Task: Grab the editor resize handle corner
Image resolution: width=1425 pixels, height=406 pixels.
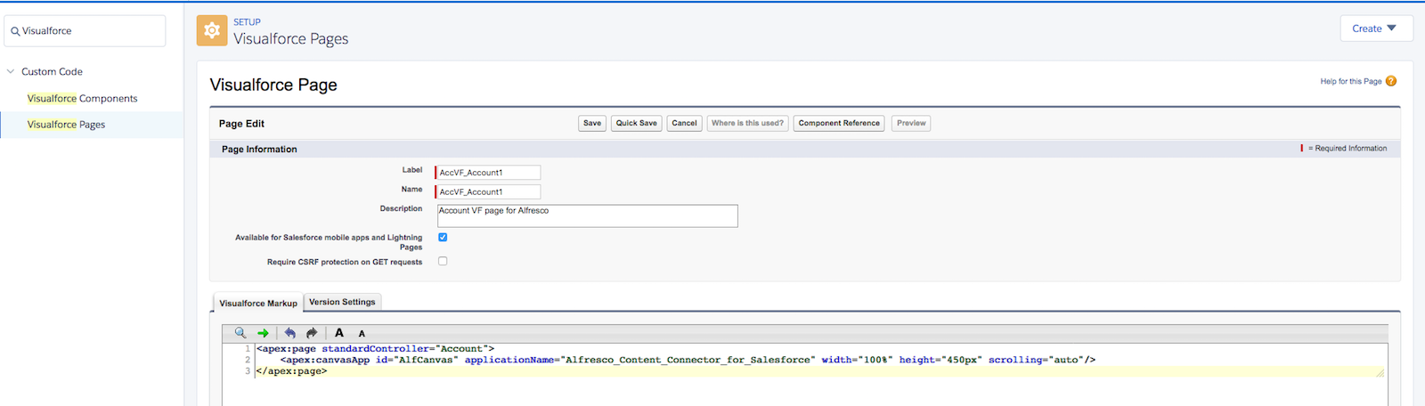Action: click(1380, 373)
